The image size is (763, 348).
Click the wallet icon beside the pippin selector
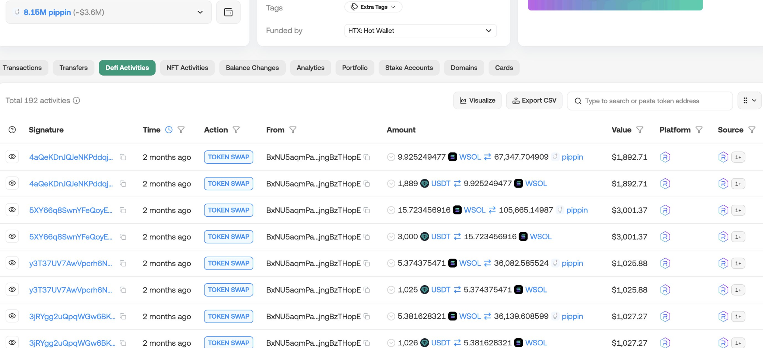[x=228, y=12]
